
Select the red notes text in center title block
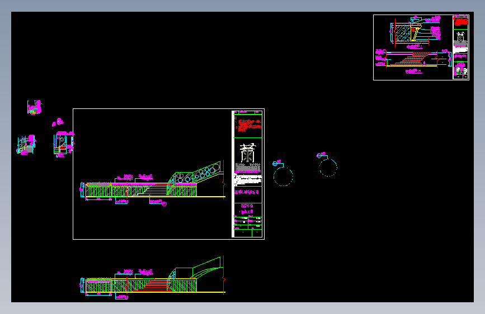pos(248,125)
